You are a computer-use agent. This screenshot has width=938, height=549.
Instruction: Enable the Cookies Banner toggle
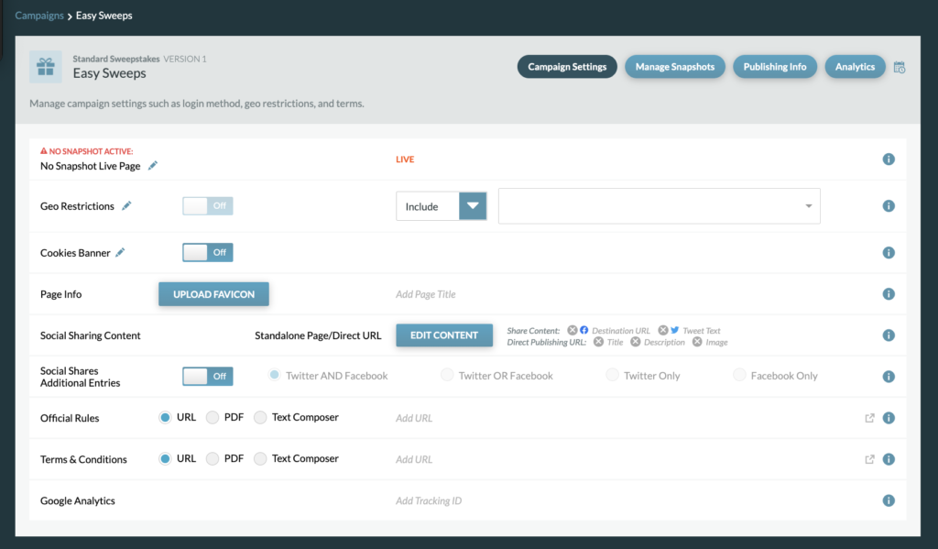click(x=208, y=252)
